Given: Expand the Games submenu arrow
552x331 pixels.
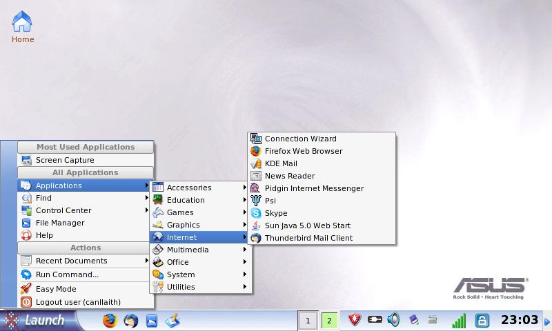Looking at the screenshot, I should point(245,212).
